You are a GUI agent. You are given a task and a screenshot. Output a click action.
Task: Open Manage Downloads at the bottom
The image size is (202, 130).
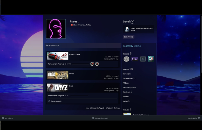(x=100, y=118)
